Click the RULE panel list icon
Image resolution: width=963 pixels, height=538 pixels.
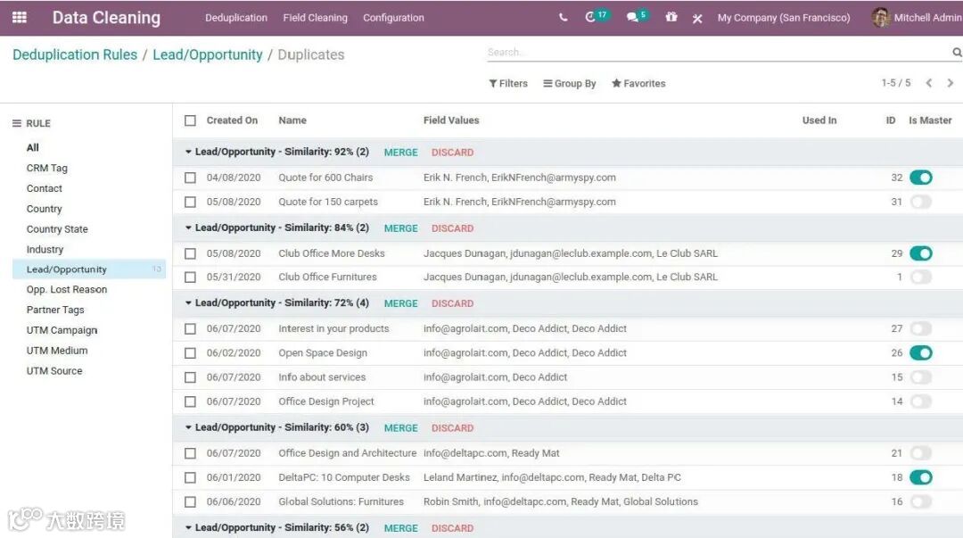coord(17,123)
